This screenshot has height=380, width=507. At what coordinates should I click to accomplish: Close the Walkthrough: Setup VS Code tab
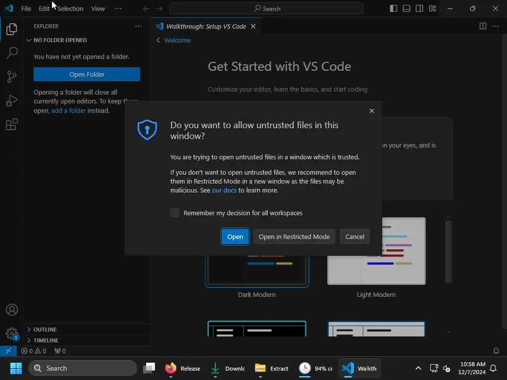tap(253, 26)
